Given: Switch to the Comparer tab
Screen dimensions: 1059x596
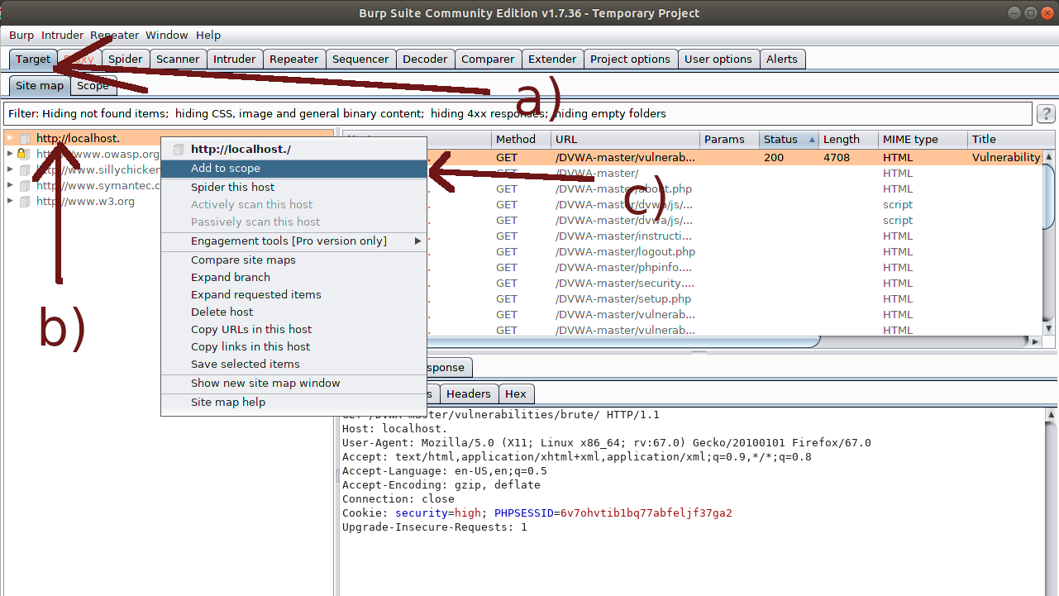Looking at the screenshot, I should [x=488, y=60].
